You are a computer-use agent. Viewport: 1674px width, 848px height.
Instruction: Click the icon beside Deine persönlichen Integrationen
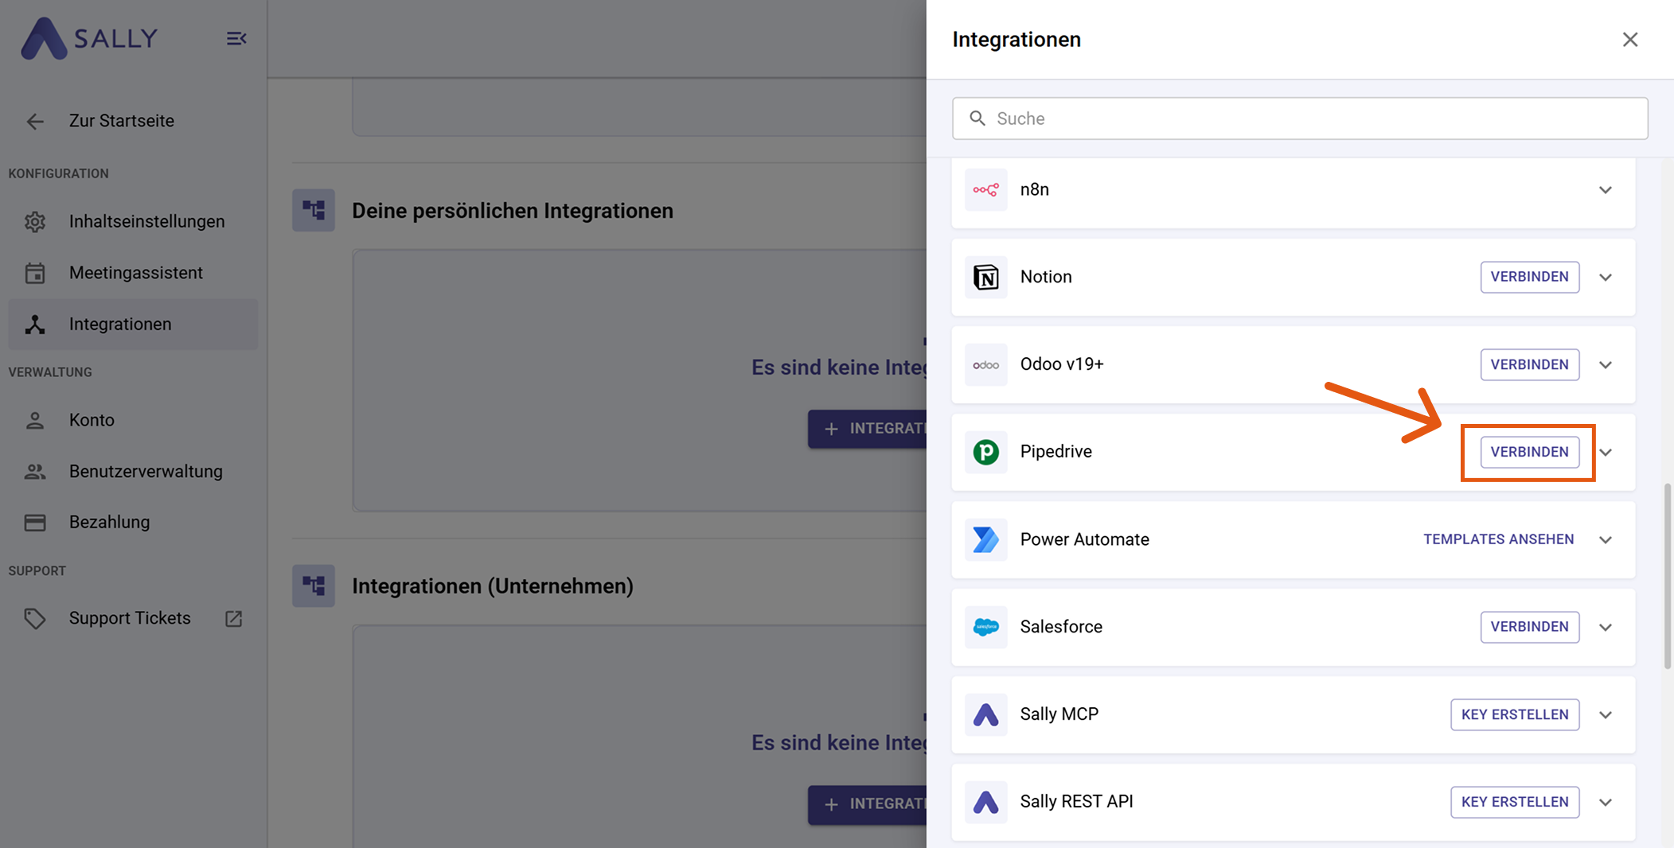coord(314,211)
